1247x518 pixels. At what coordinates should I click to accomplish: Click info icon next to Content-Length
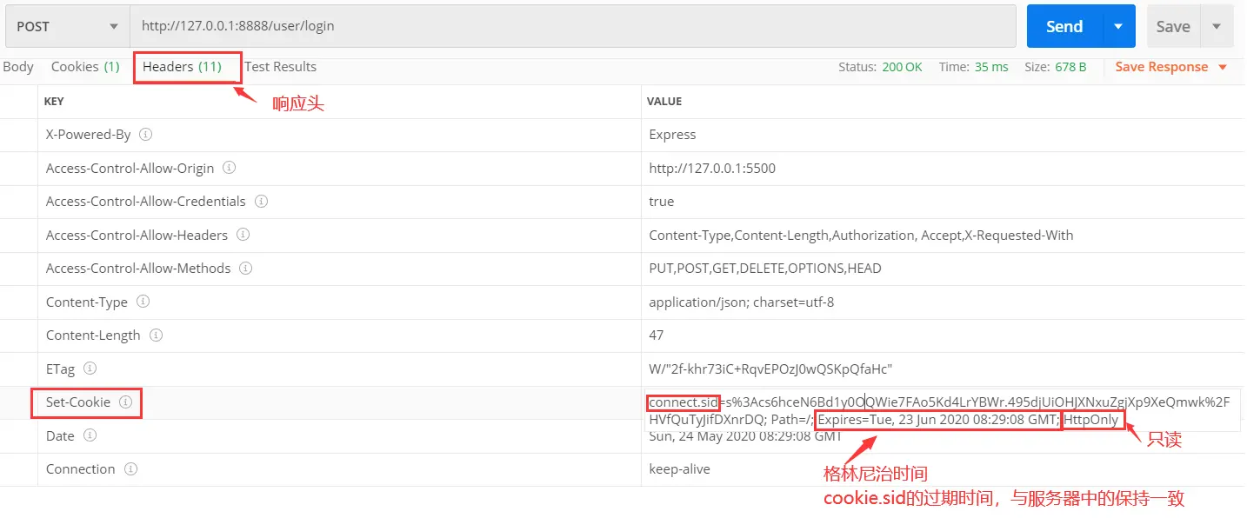[157, 335]
